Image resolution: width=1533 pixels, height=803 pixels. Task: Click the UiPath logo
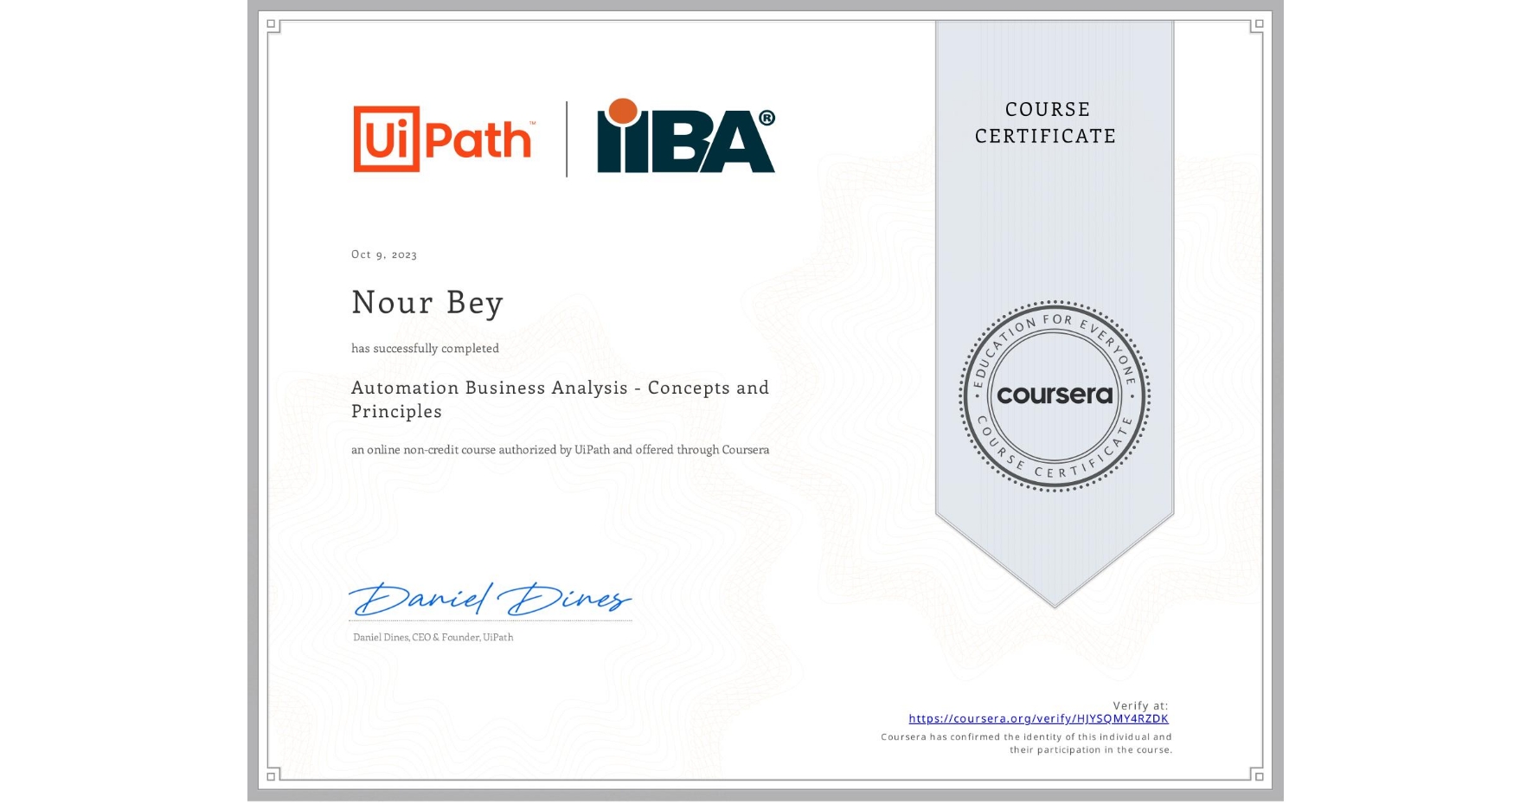(x=443, y=138)
